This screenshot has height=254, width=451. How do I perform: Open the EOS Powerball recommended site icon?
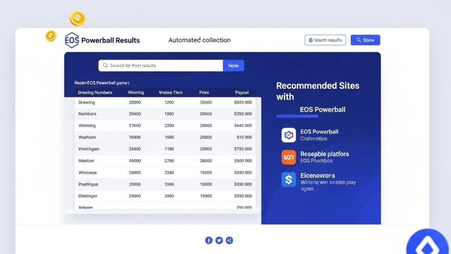click(x=288, y=135)
